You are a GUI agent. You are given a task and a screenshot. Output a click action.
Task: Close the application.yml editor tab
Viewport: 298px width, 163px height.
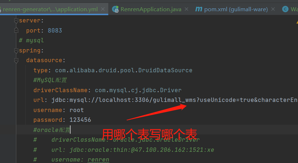pyautogui.click(x=103, y=9)
